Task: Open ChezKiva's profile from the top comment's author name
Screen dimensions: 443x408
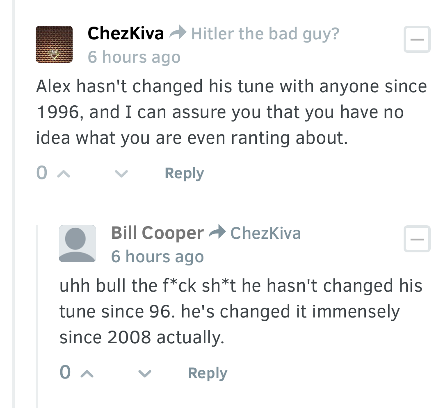Action: (x=126, y=33)
